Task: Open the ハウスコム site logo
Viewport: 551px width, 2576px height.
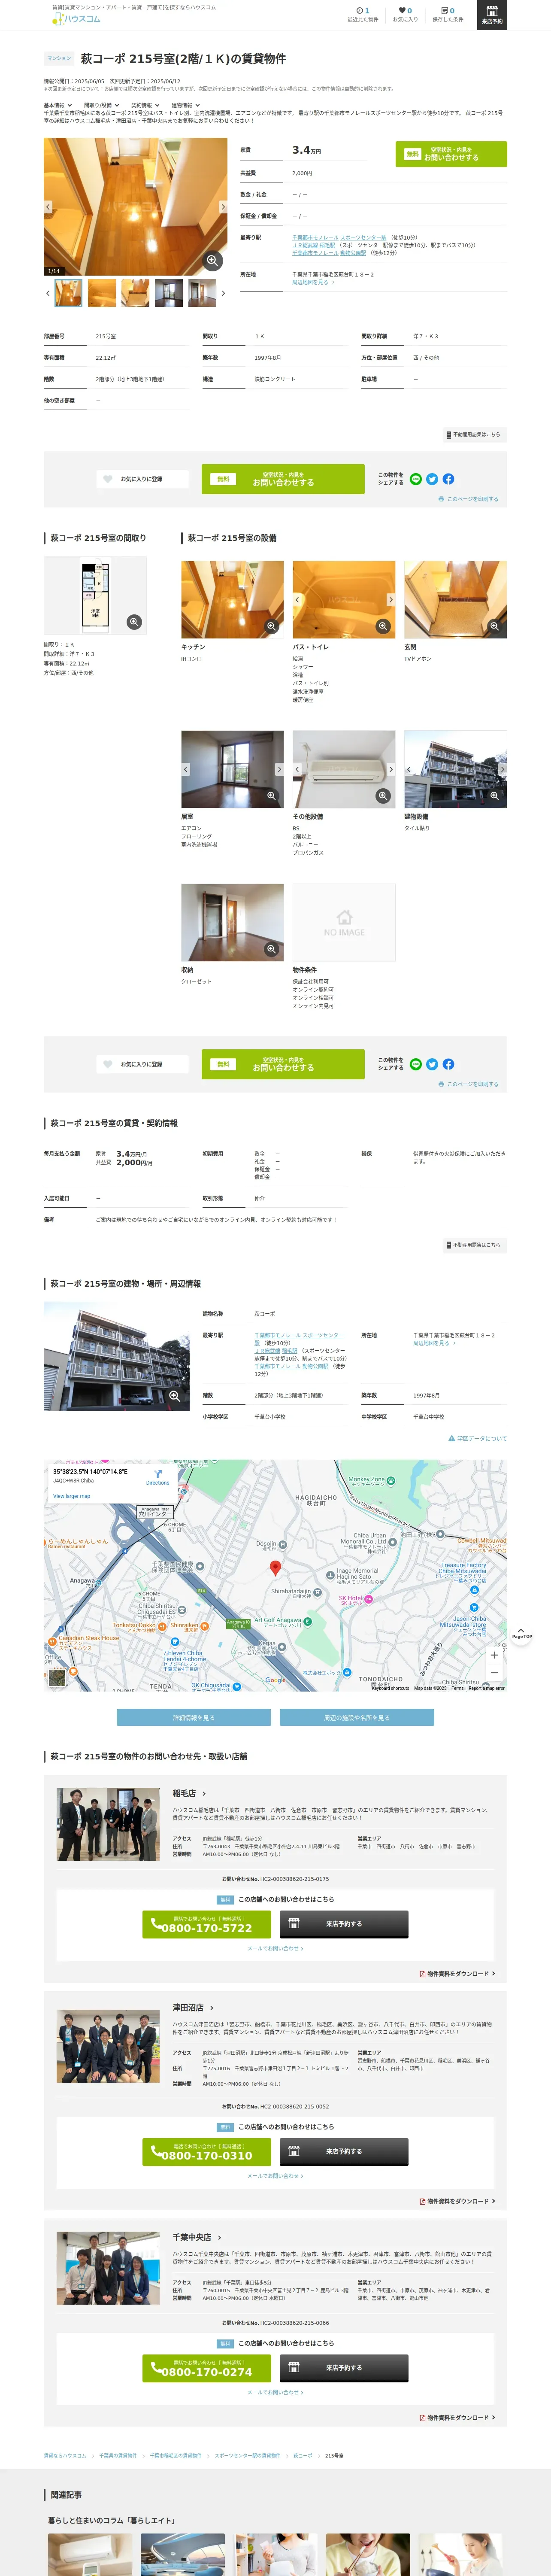Action: 76,18
